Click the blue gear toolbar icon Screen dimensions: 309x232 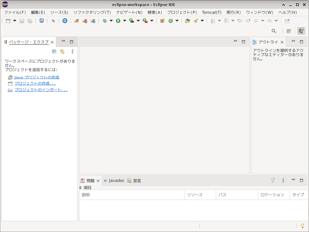[65, 21]
